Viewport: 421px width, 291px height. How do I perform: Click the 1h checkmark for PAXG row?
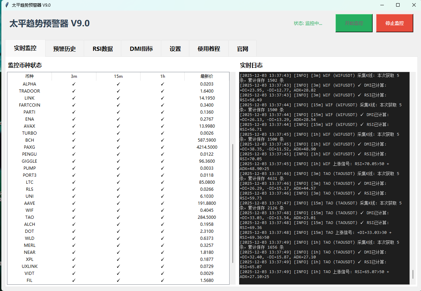tap(163, 147)
